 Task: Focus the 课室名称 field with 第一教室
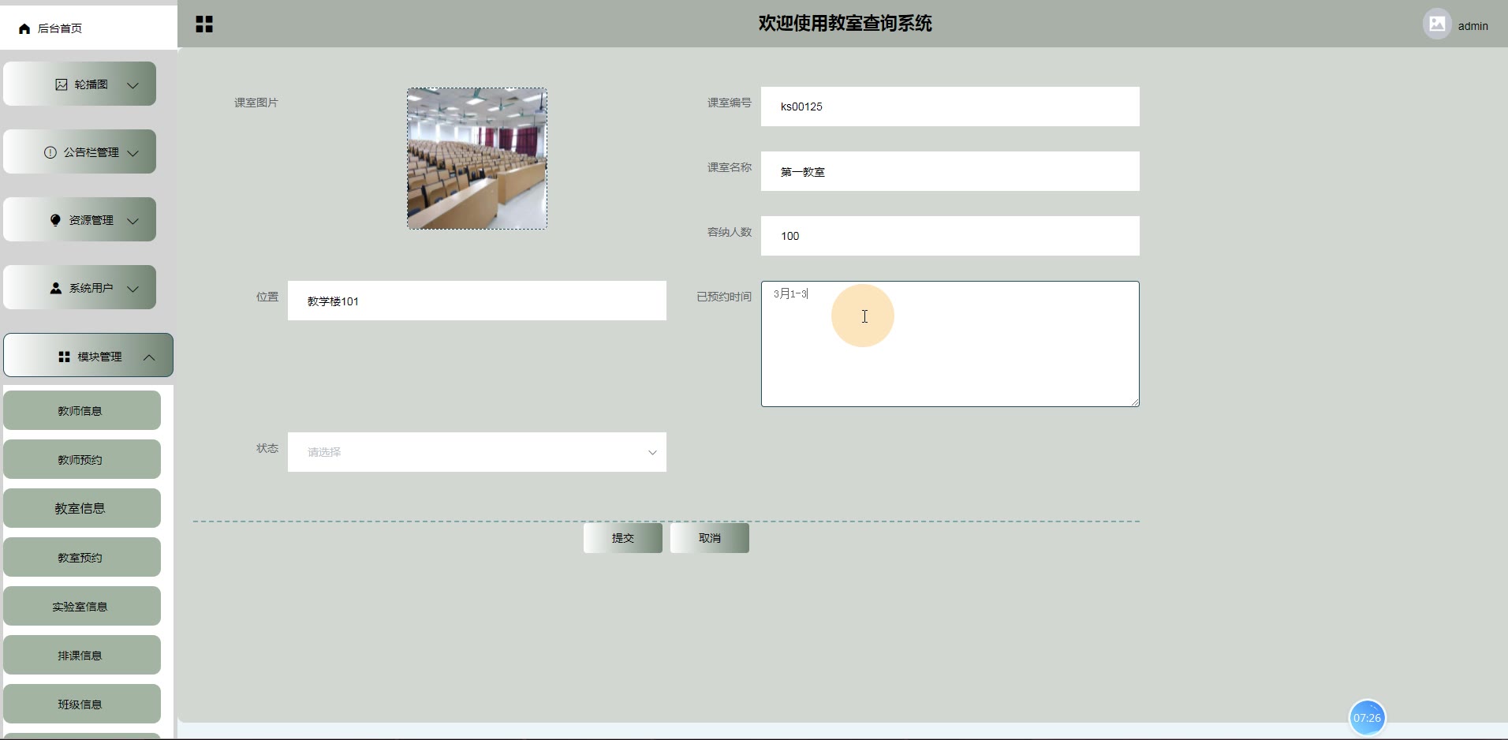pos(950,171)
